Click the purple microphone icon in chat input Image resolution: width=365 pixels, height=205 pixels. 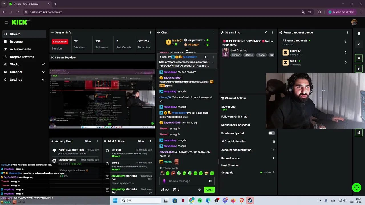164,181
